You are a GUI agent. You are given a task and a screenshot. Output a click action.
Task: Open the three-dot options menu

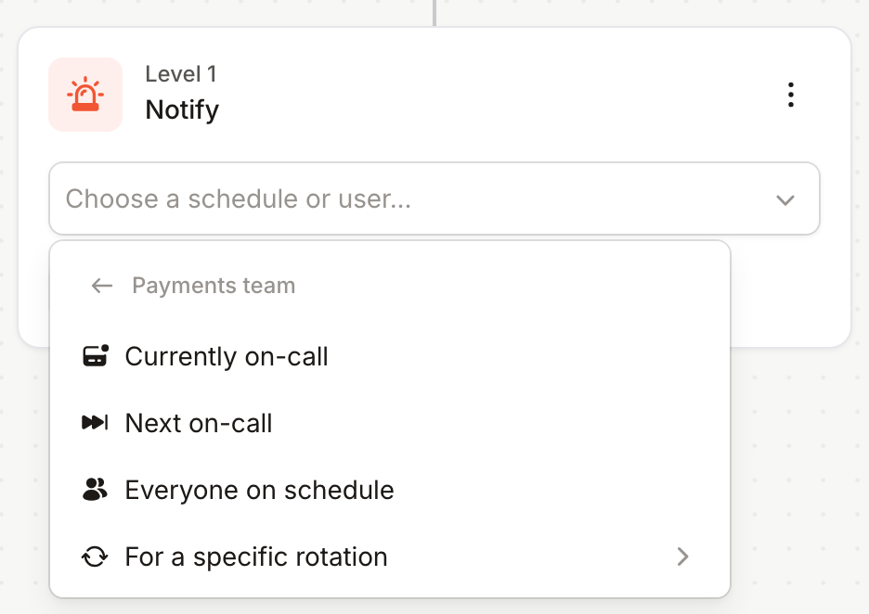click(791, 95)
